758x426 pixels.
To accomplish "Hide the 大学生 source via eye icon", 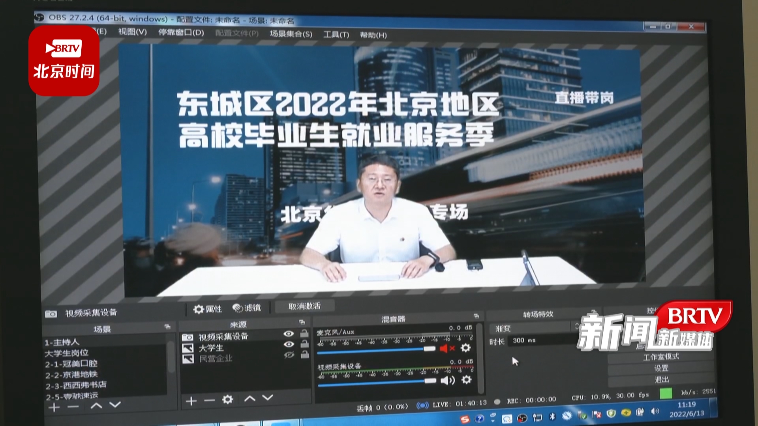I will click(x=289, y=344).
